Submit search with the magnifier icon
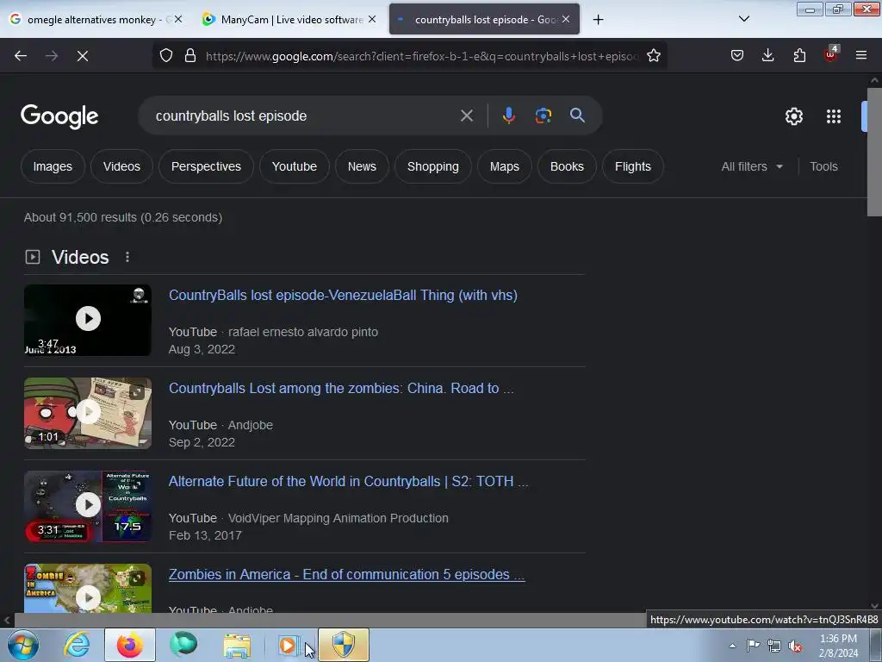This screenshot has height=662, width=882. 578,116
